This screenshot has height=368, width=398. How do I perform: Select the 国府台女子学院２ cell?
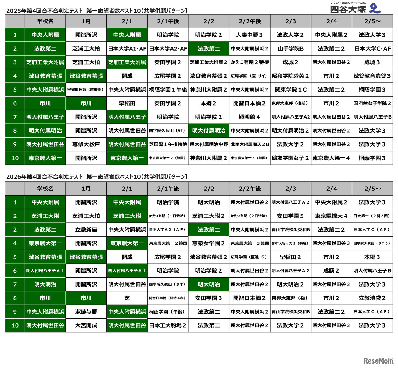pyautogui.click(x=373, y=103)
